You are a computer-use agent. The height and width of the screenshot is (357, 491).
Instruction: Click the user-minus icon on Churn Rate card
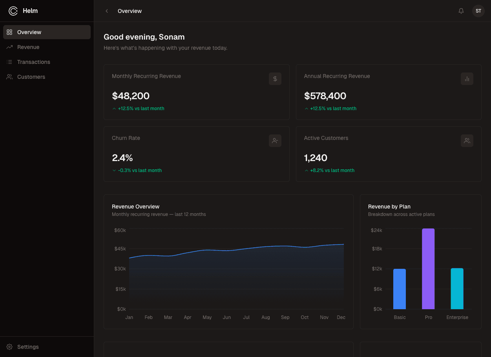[x=275, y=141]
